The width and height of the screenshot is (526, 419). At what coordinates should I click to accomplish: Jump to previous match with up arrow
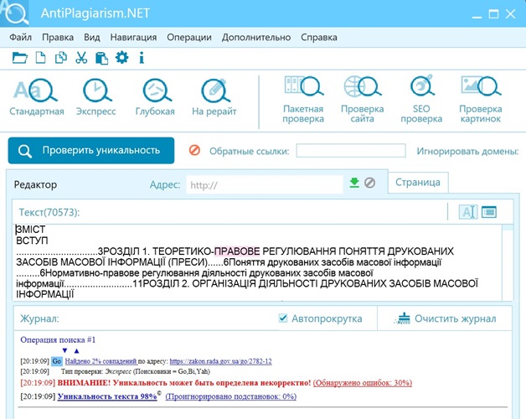click(76, 350)
